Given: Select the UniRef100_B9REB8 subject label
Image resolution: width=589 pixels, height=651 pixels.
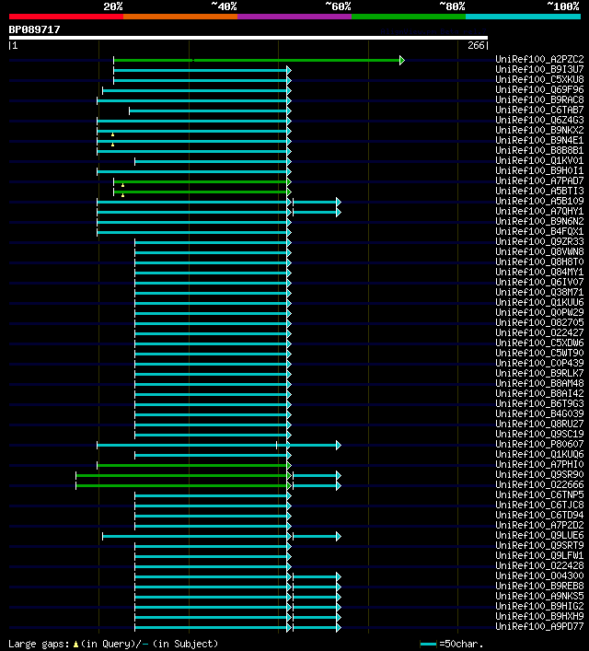Looking at the screenshot, I should pyautogui.click(x=539, y=586).
